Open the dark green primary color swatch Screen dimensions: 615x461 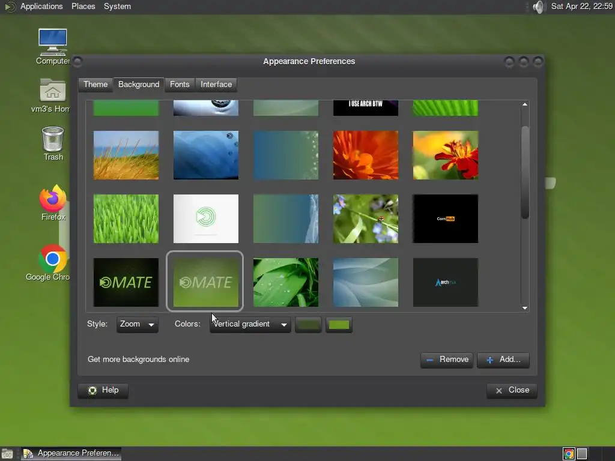tap(308, 325)
